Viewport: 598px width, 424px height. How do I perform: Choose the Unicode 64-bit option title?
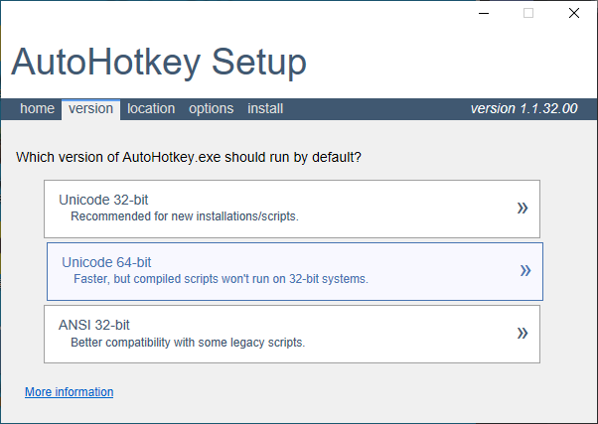(x=107, y=262)
